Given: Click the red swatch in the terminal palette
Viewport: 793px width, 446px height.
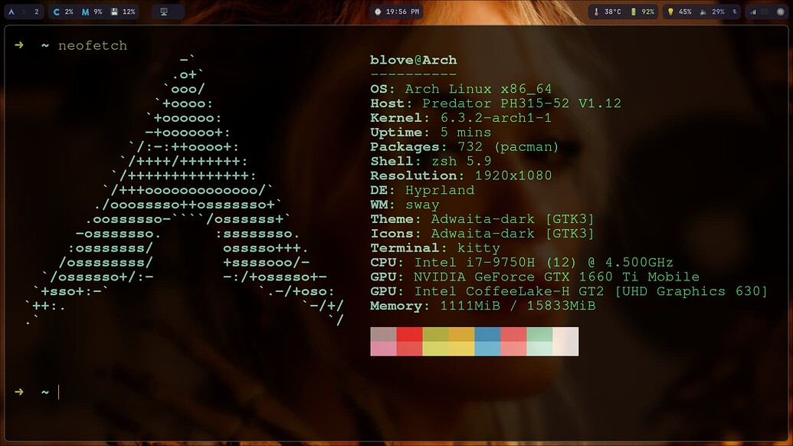Looking at the screenshot, I should pos(408,340).
